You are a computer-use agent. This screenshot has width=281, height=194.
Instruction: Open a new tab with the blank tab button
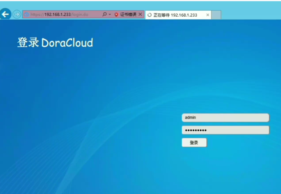point(216,15)
